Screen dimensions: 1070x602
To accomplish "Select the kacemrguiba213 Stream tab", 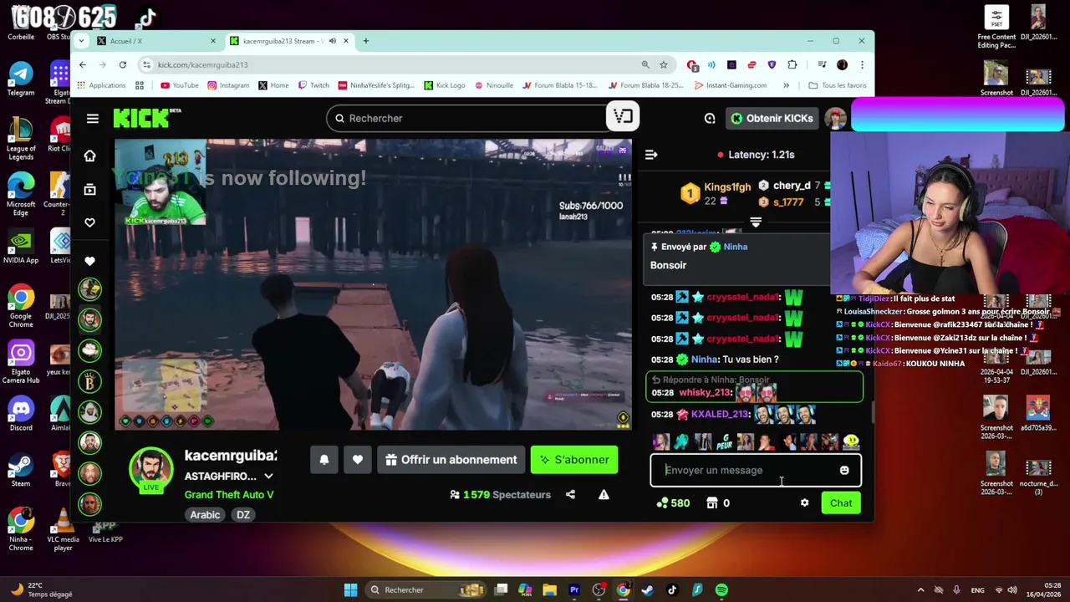I will pyautogui.click(x=289, y=41).
